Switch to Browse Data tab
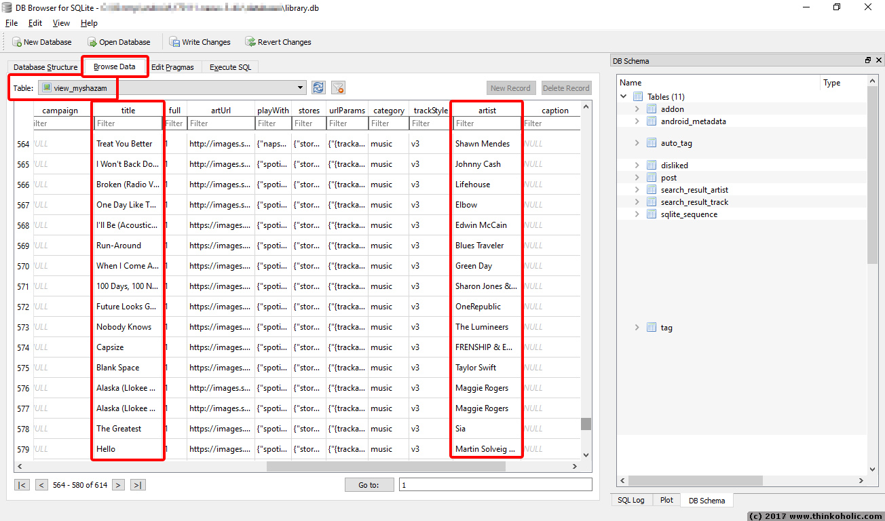 tap(115, 66)
